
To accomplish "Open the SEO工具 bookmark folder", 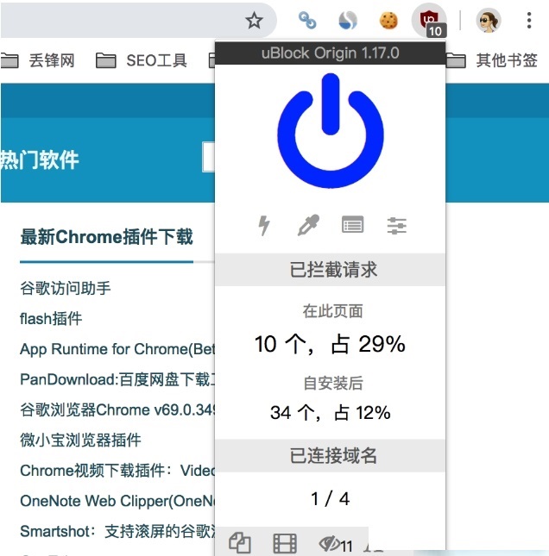I will tap(142, 60).
